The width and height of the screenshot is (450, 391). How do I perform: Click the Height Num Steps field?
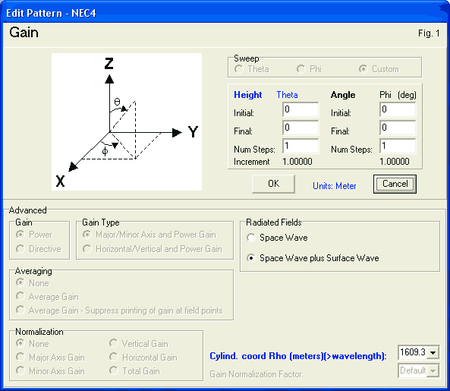(301, 146)
